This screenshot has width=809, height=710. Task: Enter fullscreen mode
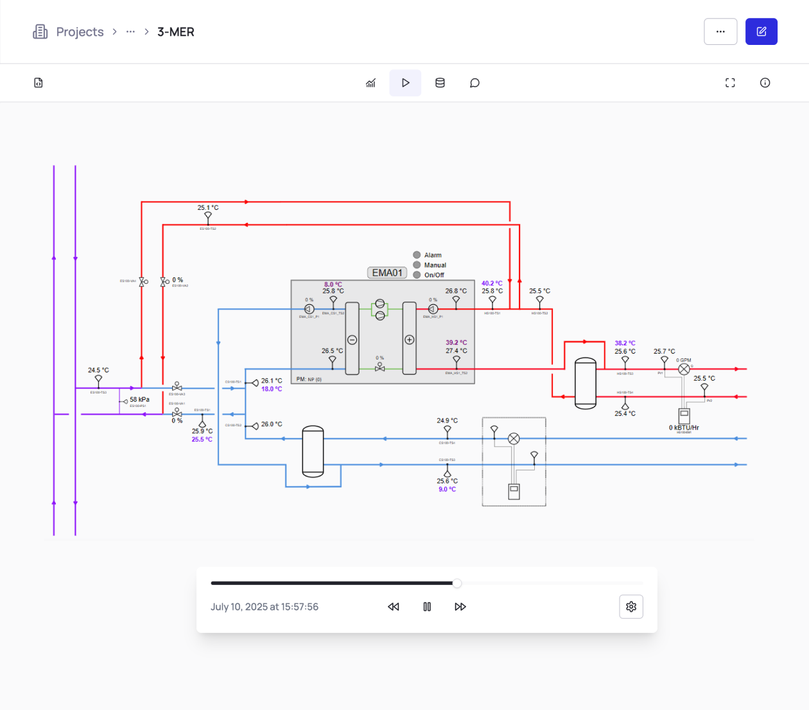click(730, 83)
